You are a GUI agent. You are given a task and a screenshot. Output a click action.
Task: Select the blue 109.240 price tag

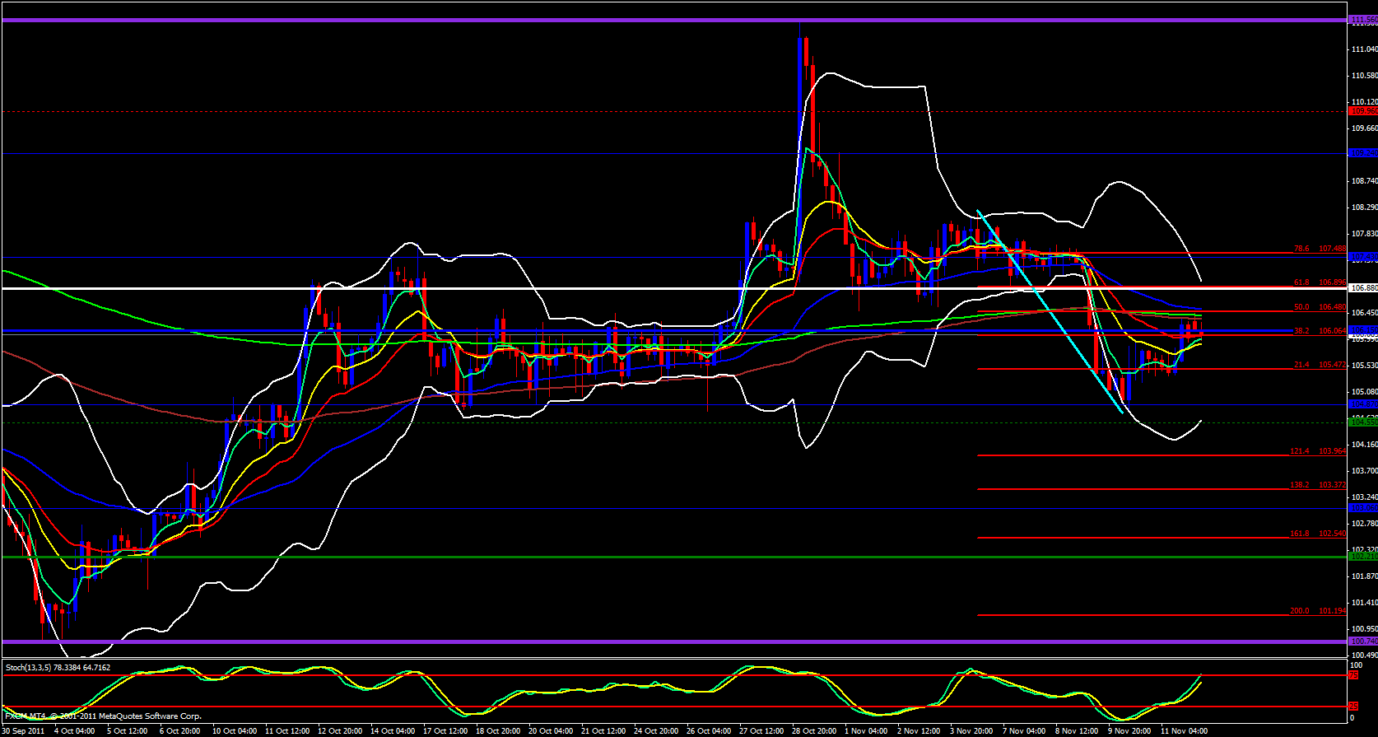pyautogui.click(x=1362, y=153)
